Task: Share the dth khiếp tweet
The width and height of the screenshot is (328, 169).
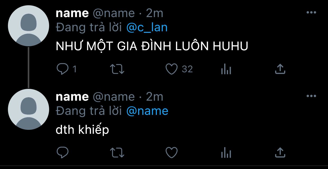Action: tap(280, 152)
